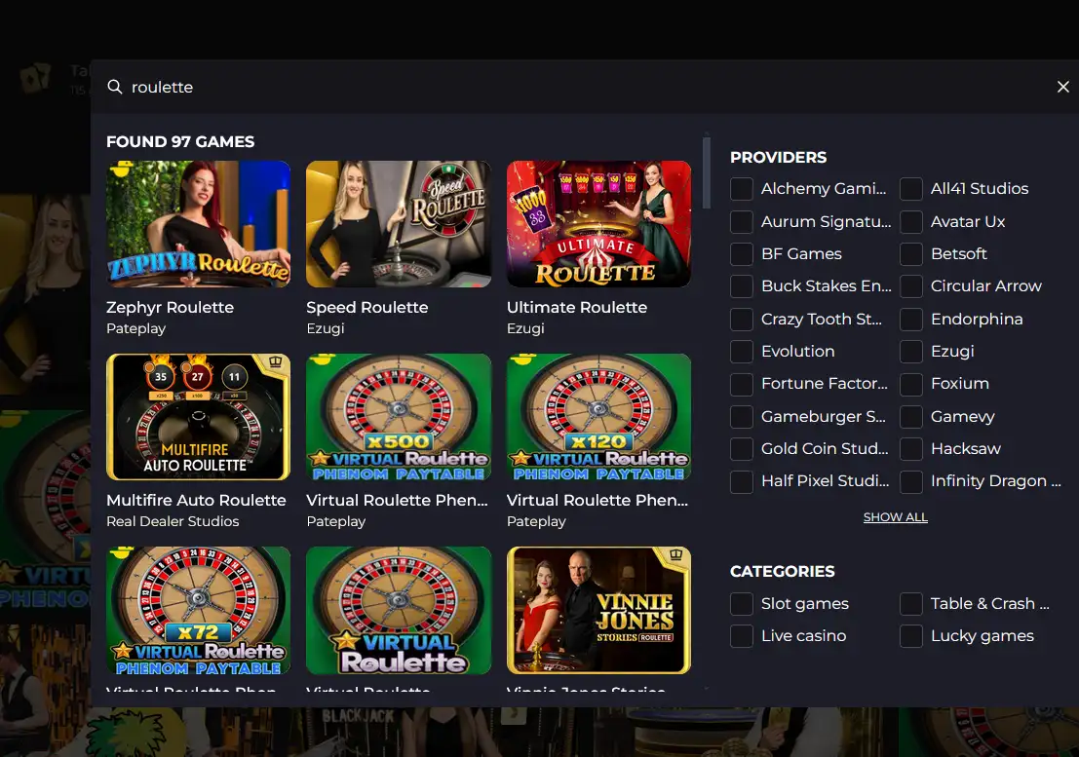Click yellow hat badge on x72 Virtual Roulette
Image resolution: width=1079 pixels, height=757 pixels.
click(x=121, y=552)
